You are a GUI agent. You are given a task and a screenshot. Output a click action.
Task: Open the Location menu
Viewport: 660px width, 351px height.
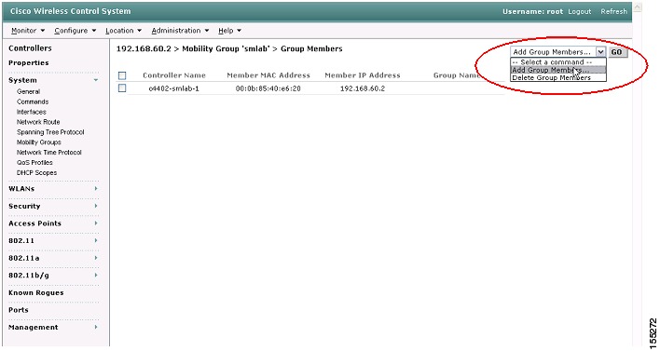click(x=123, y=31)
